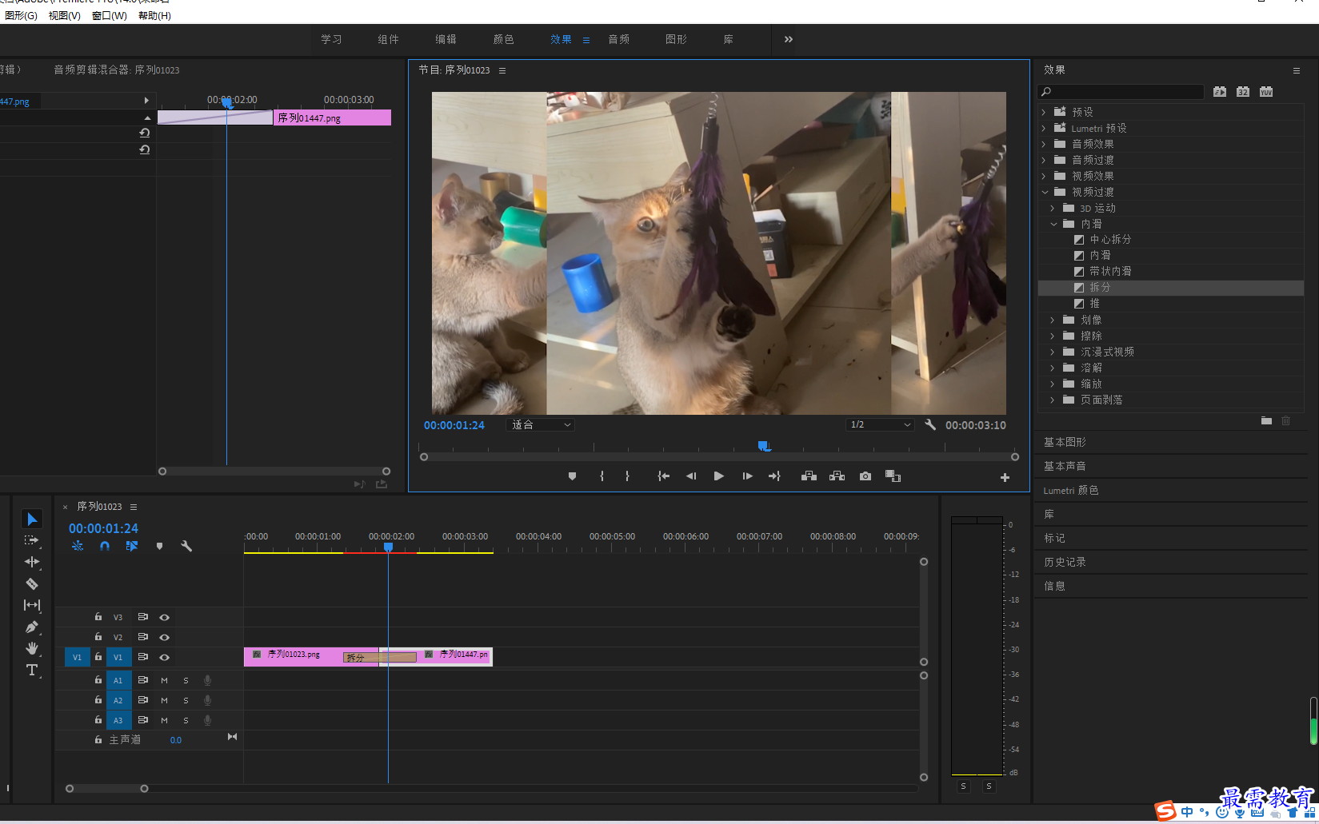Expand the 视频效果 folder
1319x824 pixels.
click(x=1044, y=176)
